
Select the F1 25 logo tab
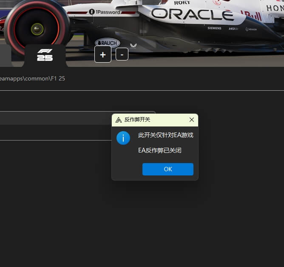(45, 55)
